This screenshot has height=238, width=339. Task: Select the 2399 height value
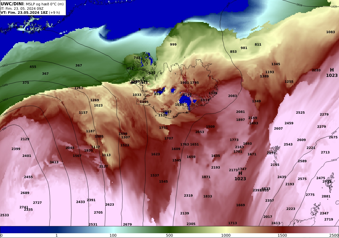[x=16, y=149]
